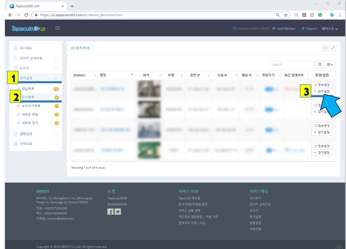This screenshot has width=346, height=249.
Task: Open the Facebook icon in the footer
Action: click(110, 211)
